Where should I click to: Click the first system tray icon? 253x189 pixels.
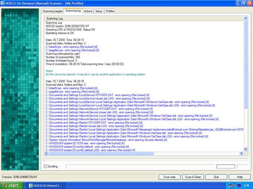[x=230, y=185]
